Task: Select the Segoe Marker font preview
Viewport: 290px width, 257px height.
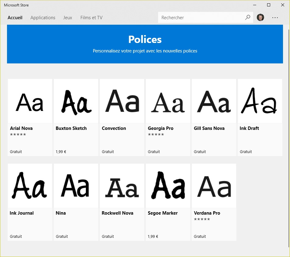Action: [x=168, y=186]
